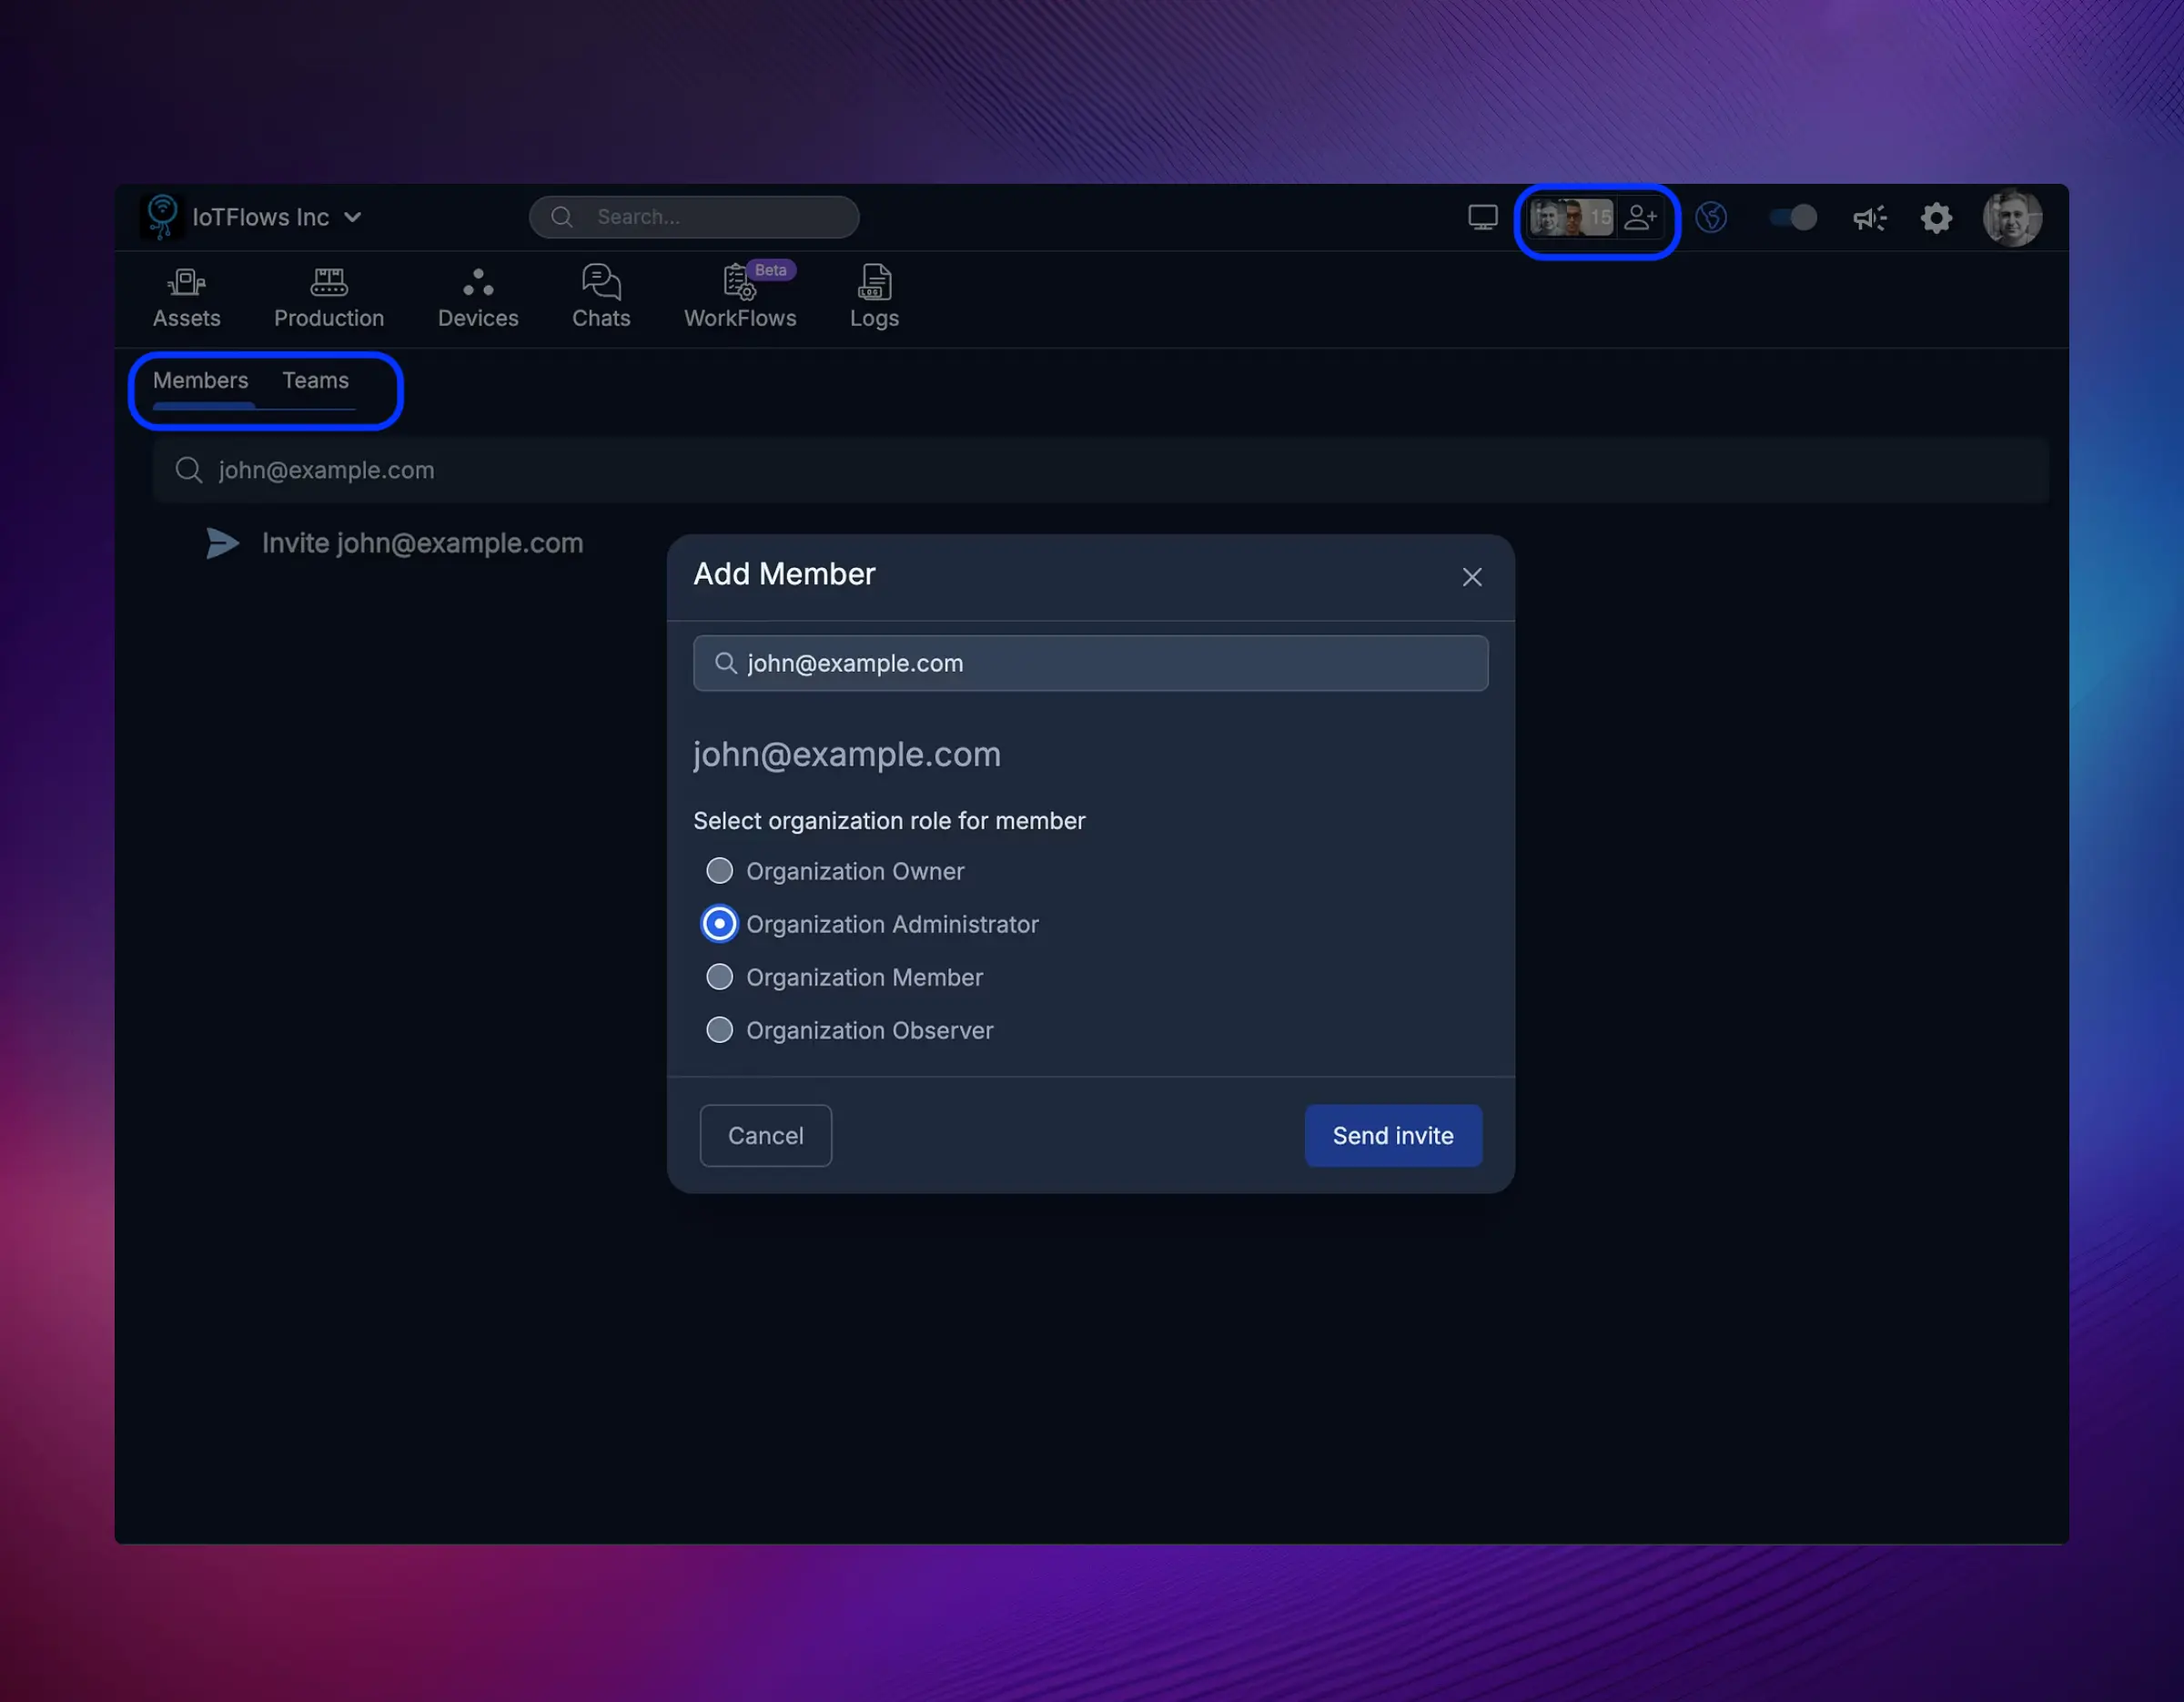Toggle the switch in top bar
Viewport: 2184px width, 1702px height.
(x=1793, y=218)
